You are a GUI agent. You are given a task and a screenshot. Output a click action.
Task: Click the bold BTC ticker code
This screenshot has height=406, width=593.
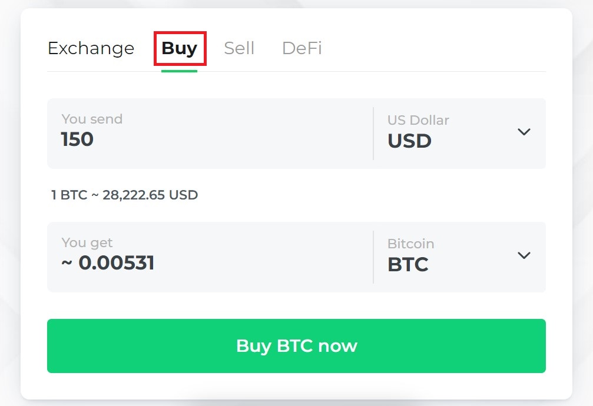[x=408, y=265]
